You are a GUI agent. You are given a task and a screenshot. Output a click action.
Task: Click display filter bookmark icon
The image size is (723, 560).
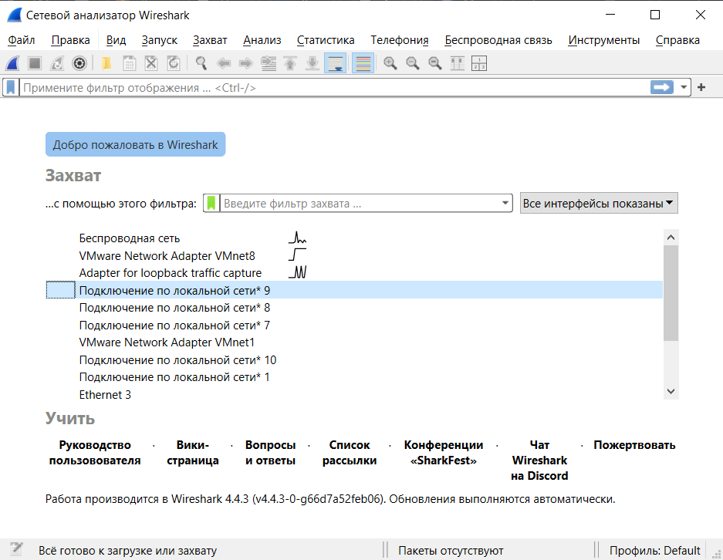click(x=11, y=87)
